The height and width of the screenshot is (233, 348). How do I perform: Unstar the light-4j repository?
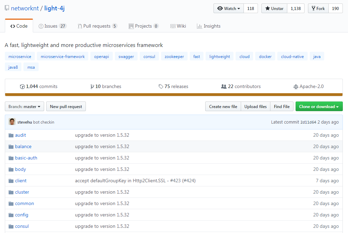coord(274,9)
